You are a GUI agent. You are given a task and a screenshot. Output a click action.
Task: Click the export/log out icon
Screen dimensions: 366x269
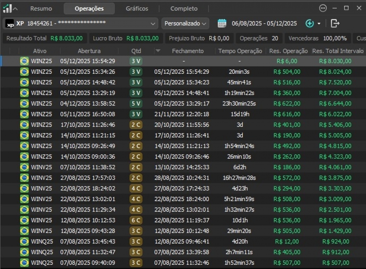click(x=334, y=23)
